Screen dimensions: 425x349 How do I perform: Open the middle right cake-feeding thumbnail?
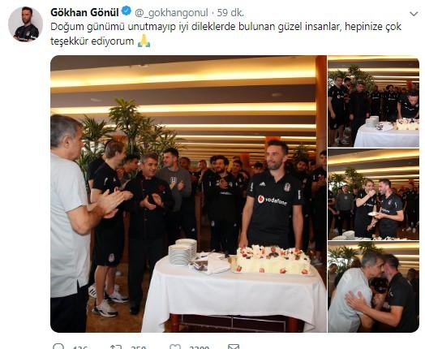[374, 195]
